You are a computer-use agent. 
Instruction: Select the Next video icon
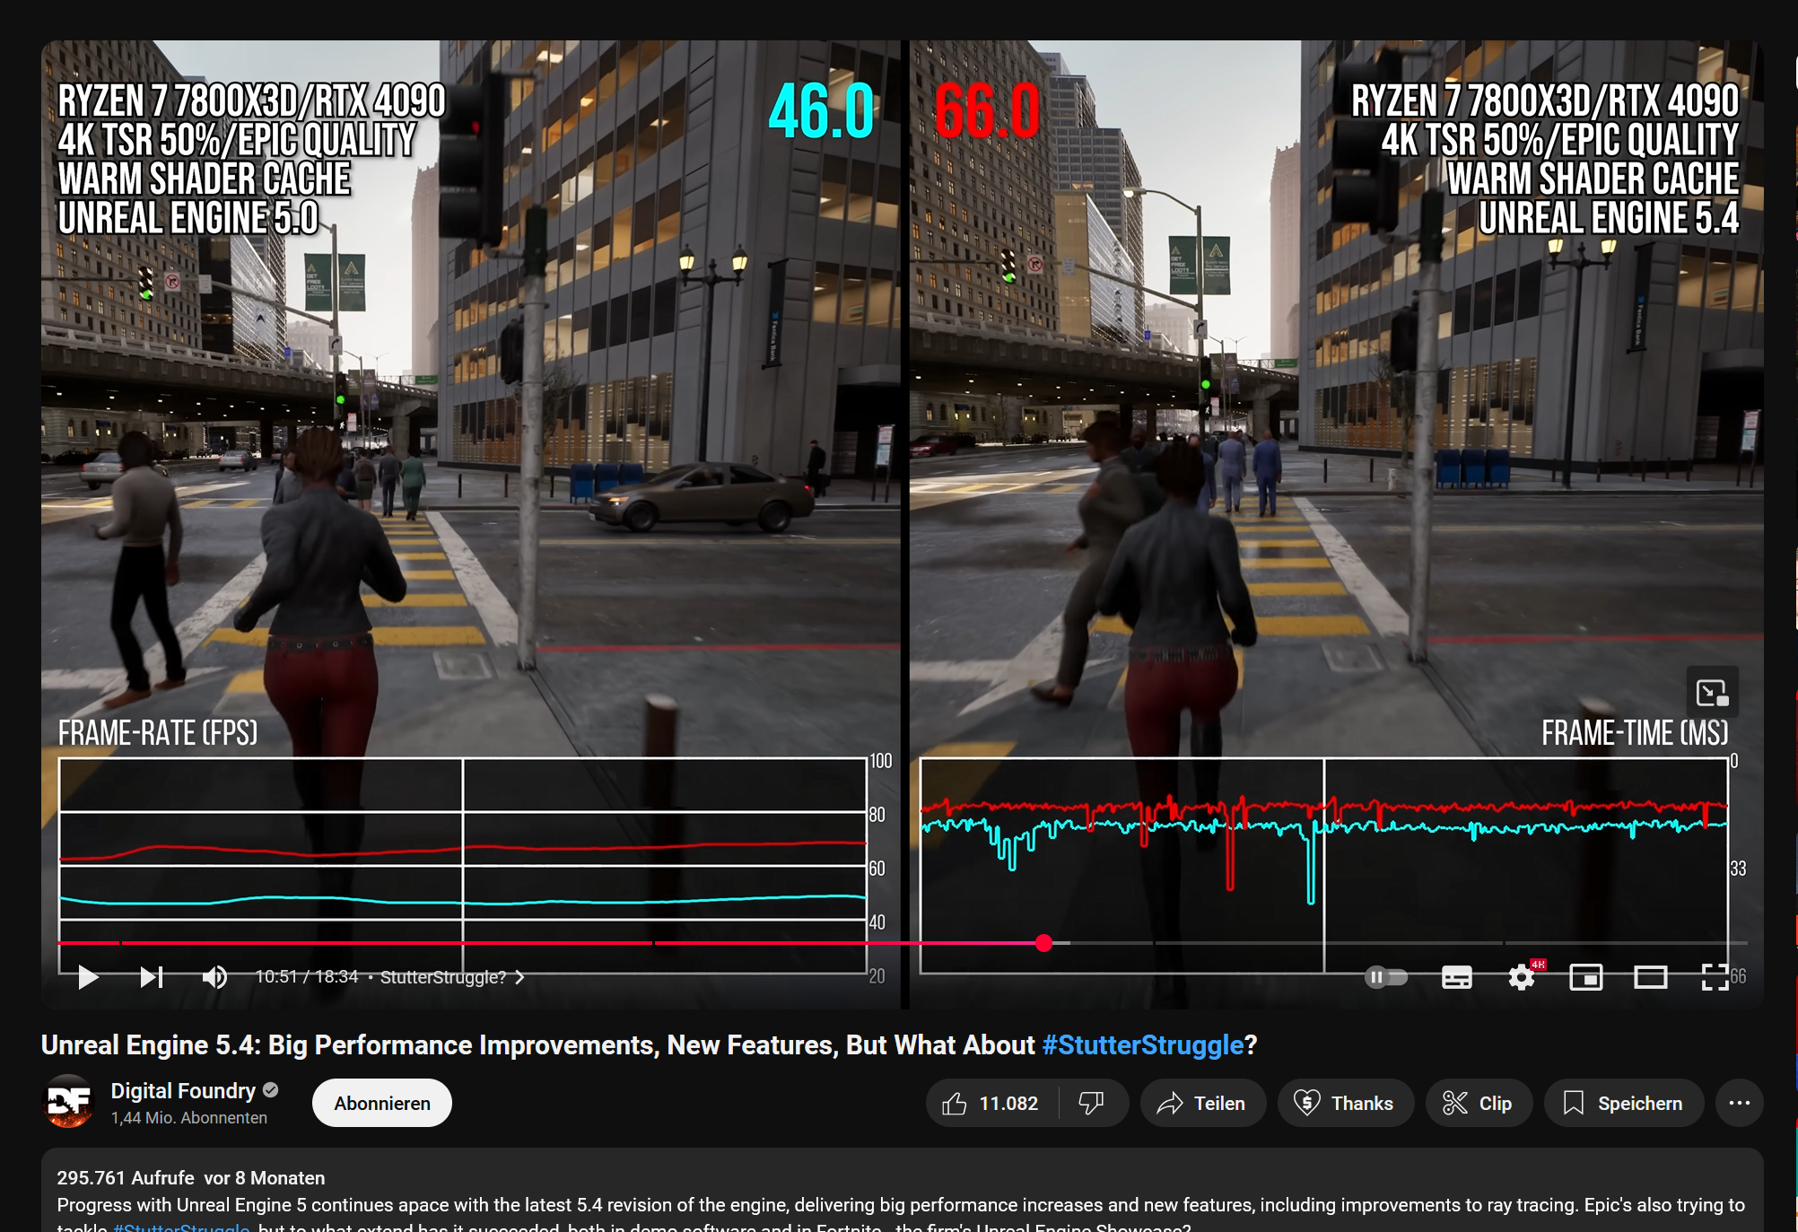tap(149, 977)
